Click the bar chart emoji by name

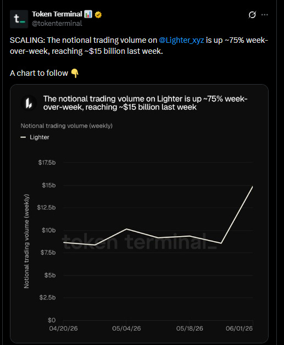tap(88, 14)
